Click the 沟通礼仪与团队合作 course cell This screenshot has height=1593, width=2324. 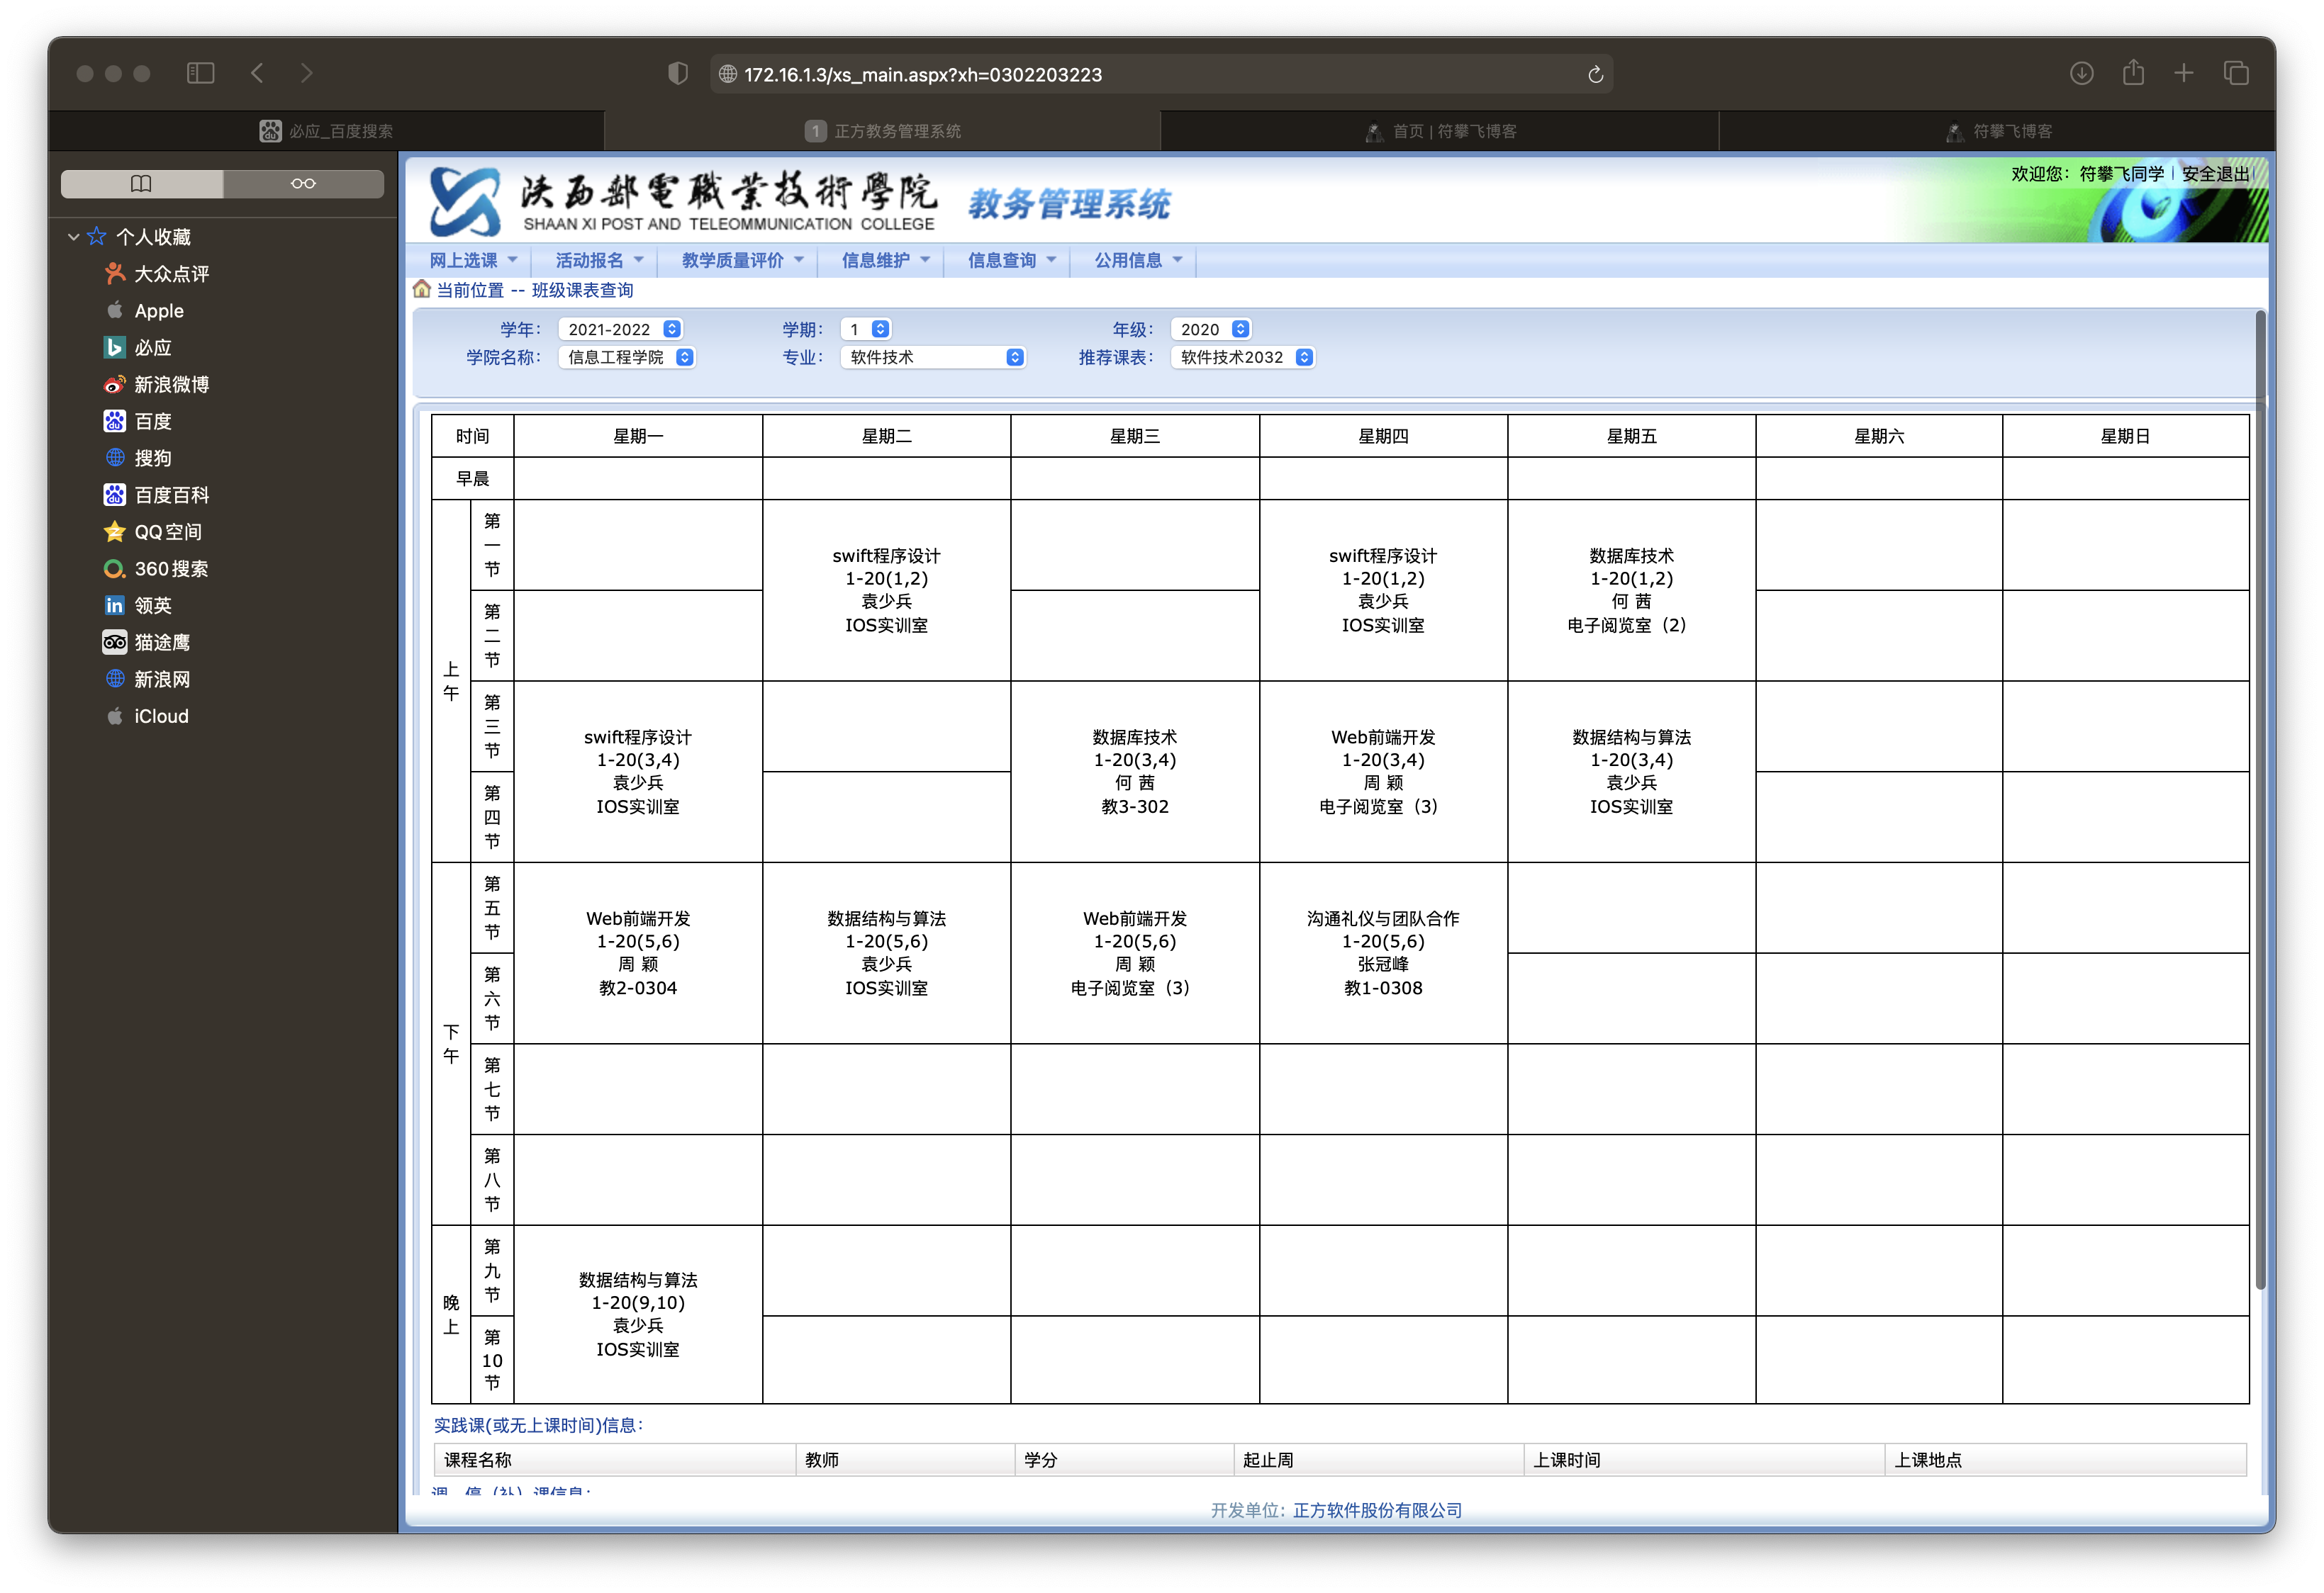tap(1383, 952)
